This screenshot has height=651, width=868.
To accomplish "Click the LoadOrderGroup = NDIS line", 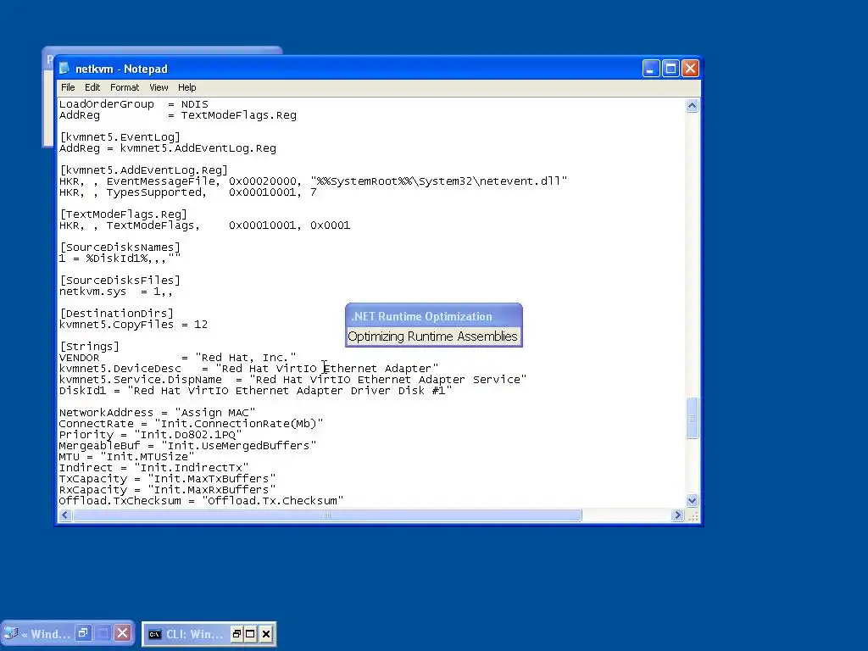I will pyautogui.click(x=133, y=104).
